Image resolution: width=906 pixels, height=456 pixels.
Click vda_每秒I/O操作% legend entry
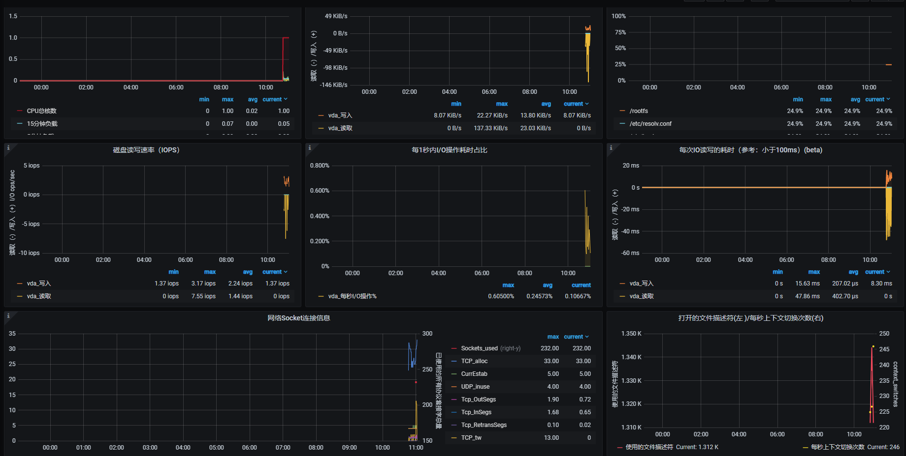coord(352,296)
